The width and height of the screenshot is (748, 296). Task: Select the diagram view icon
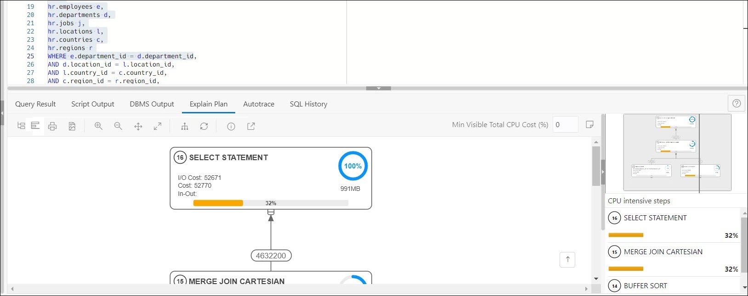35,126
